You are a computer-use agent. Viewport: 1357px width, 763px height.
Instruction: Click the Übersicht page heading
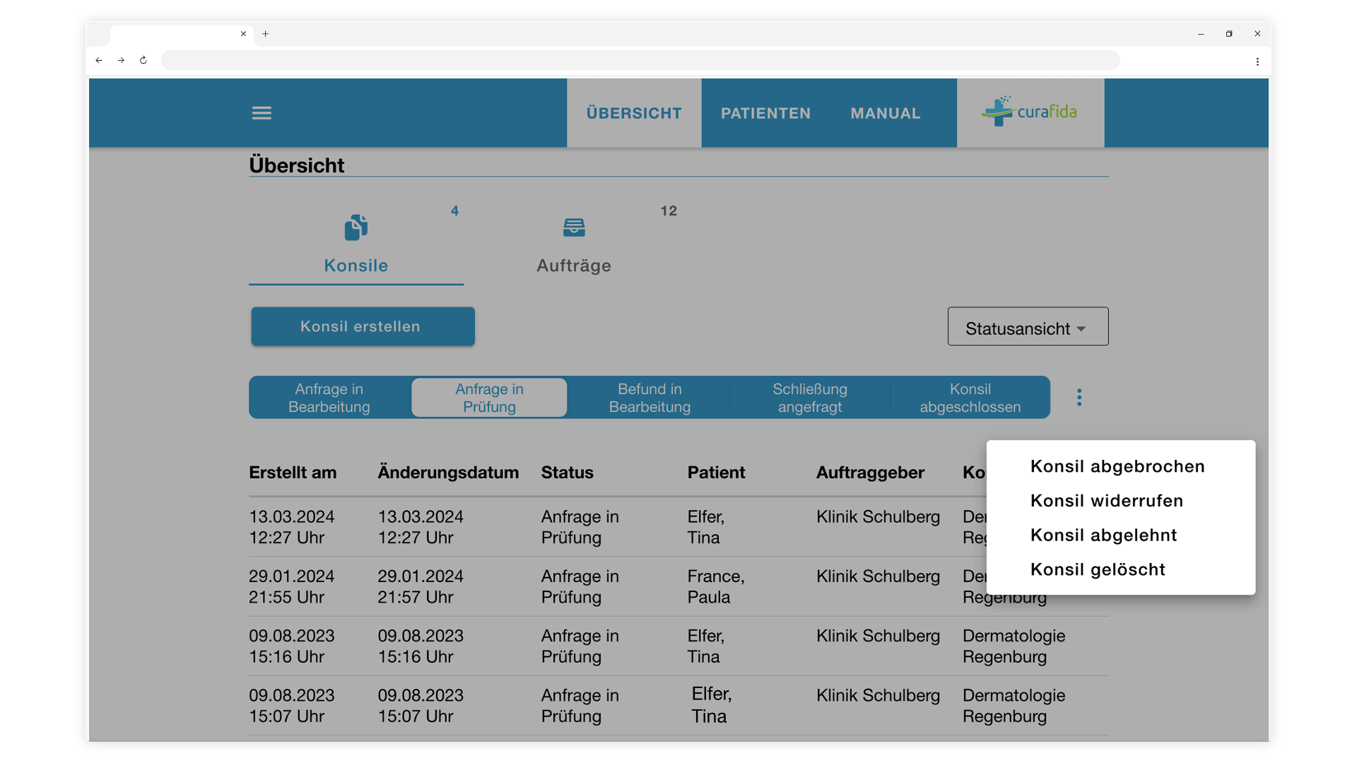[x=297, y=165]
